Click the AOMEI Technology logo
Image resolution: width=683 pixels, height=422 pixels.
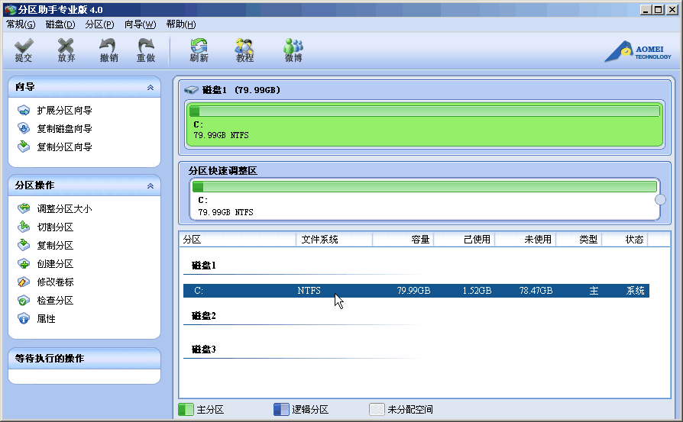(639, 51)
